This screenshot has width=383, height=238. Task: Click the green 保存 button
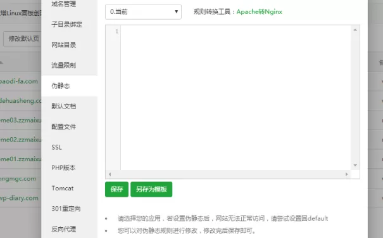pyautogui.click(x=116, y=189)
